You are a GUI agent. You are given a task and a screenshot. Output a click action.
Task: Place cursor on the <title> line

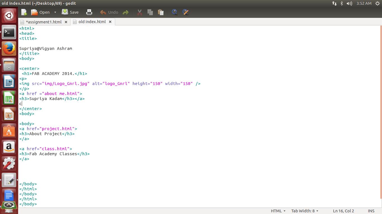(x=28, y=38)
